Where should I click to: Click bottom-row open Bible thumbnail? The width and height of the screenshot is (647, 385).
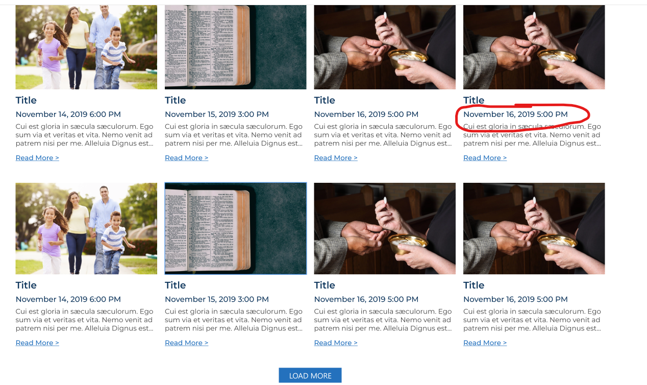click(x=235, y=228)
